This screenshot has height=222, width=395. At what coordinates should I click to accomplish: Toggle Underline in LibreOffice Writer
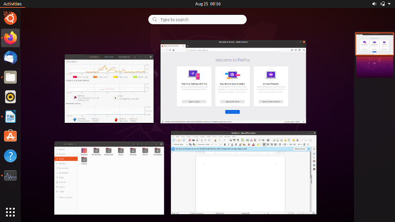click(232, 145)
